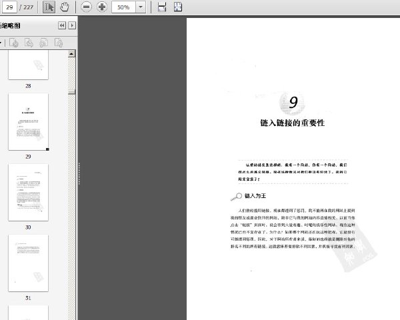Select the page 29 thumbnail
Screen dimensions: 400x320
pyautogui.click(x=28, y=122)
